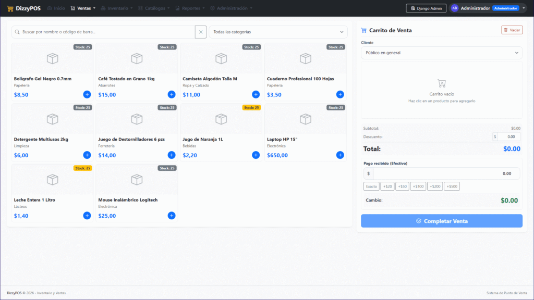Expand the Reportes menu
Screen dimensions: 534x300
(190, 8)
